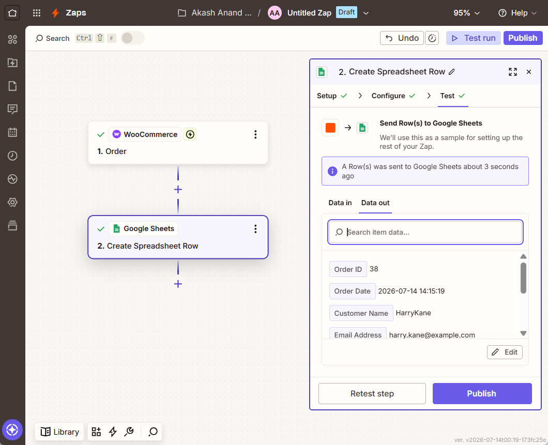Open the comments sidebar icon
Viewport: 548px width, 445px height.
click(x=12, y=110)
